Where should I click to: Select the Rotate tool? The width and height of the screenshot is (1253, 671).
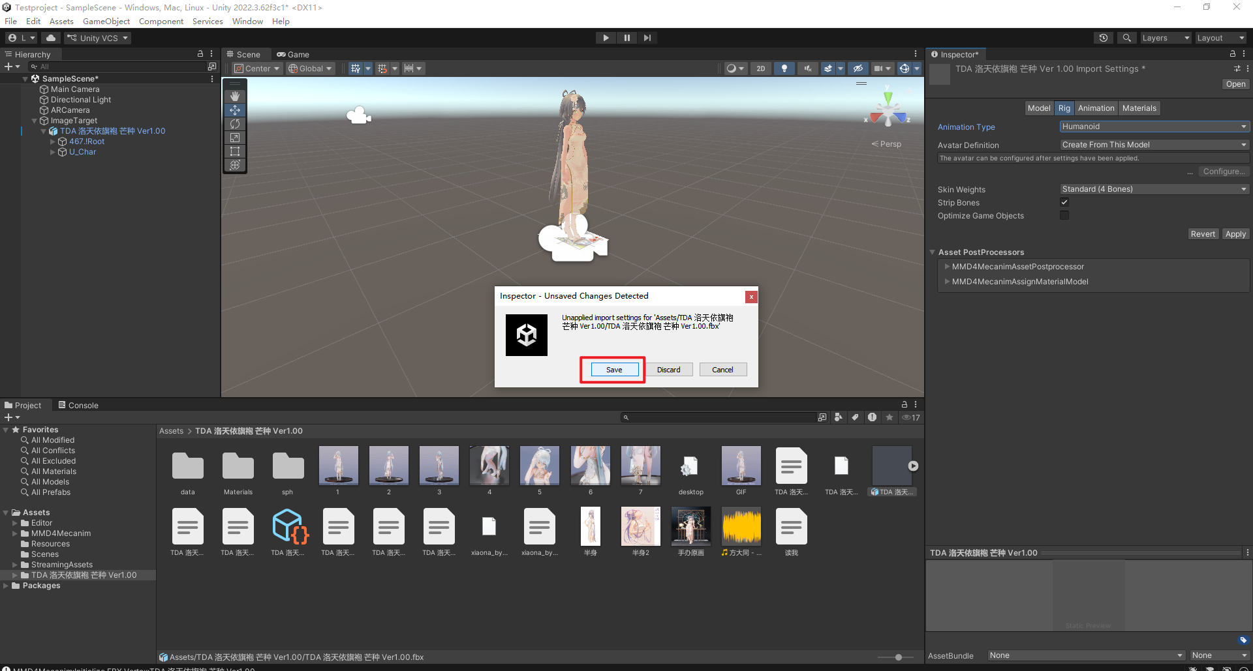pos(235,124)
